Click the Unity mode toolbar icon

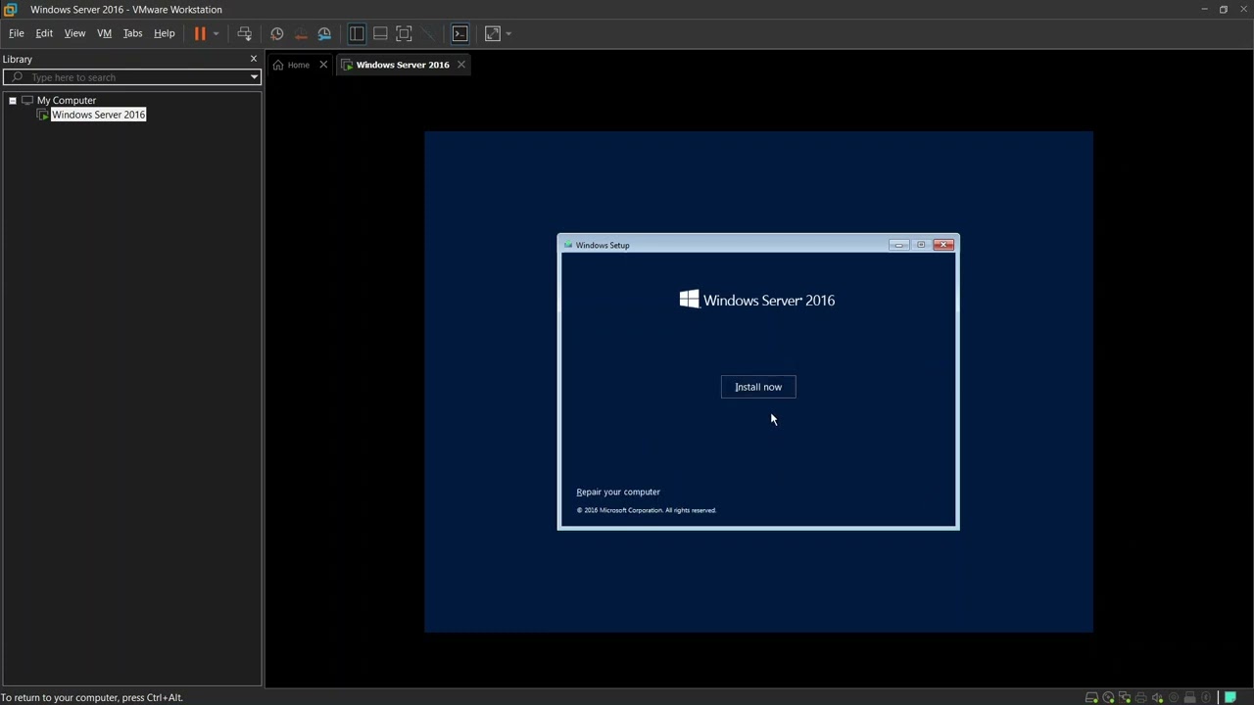427,33
